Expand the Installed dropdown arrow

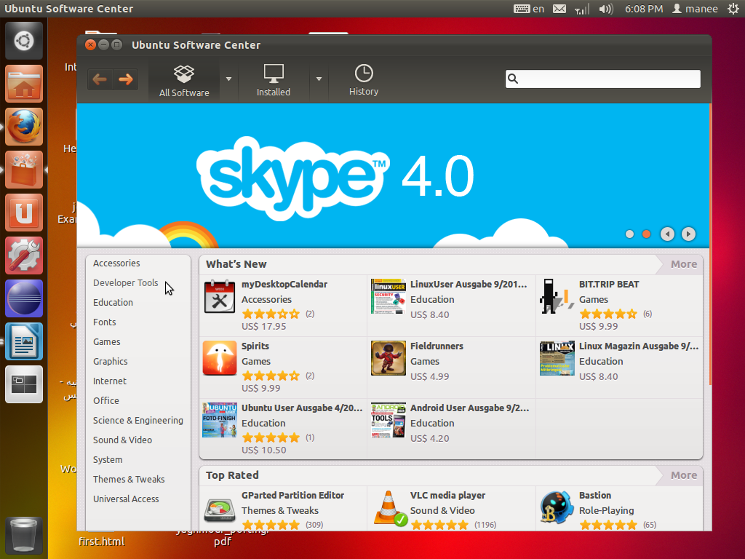pos(319,79)
